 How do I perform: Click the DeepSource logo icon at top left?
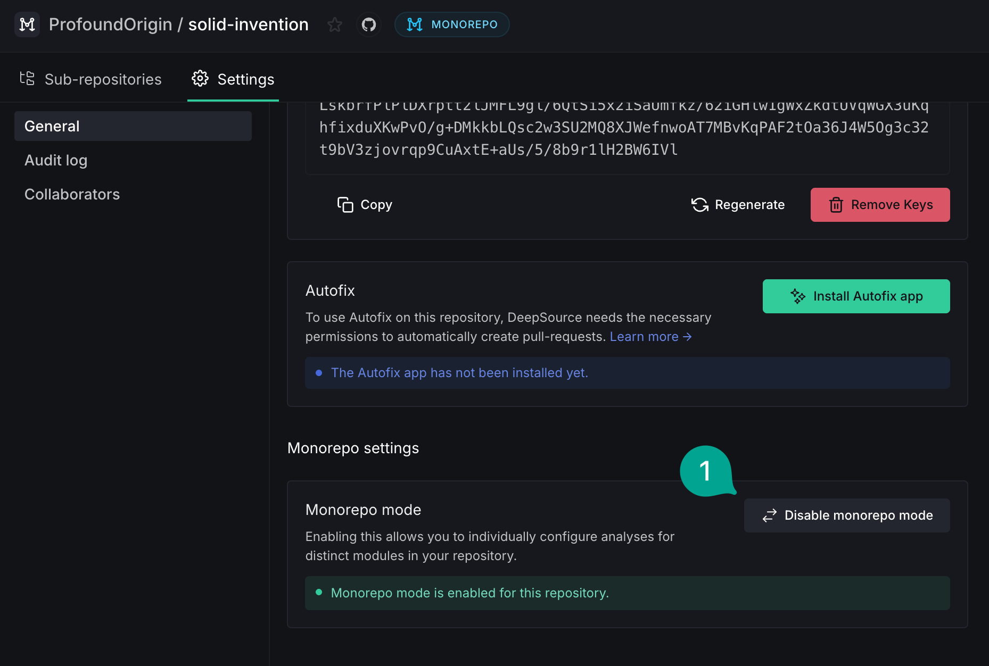pos(27,24)
